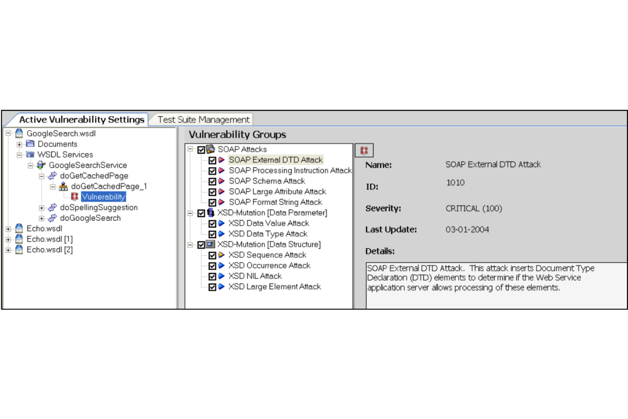The image size is (628, 419).
Task: Click the Vulnerability shield icon in tree
Action: 75,197
